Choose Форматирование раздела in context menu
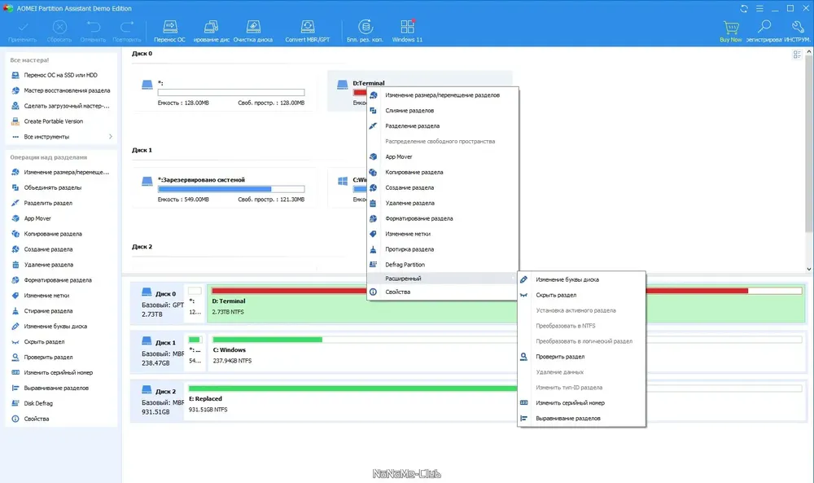 tap(442, 218)
